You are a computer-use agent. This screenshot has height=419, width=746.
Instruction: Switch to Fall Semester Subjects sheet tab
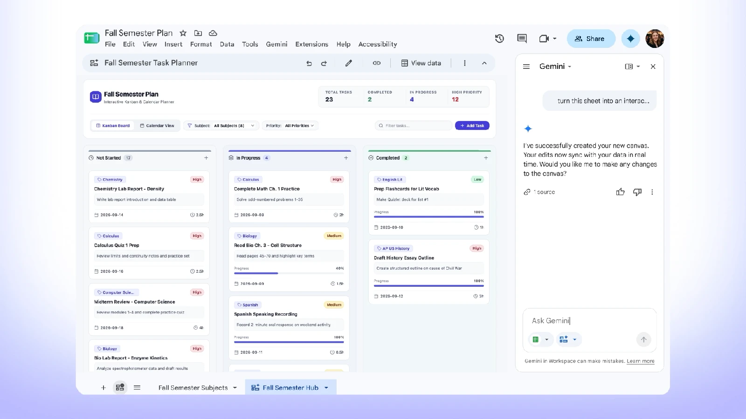tap(193, 387)
